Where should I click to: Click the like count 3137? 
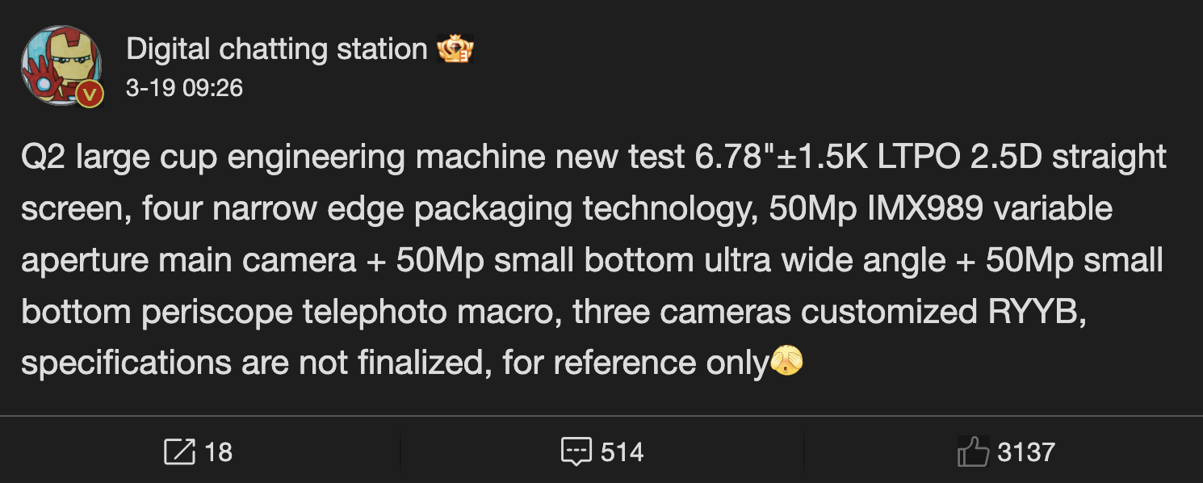(x=1025, y=452)
